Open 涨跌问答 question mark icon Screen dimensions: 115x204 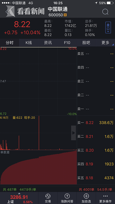click(67, 196)
